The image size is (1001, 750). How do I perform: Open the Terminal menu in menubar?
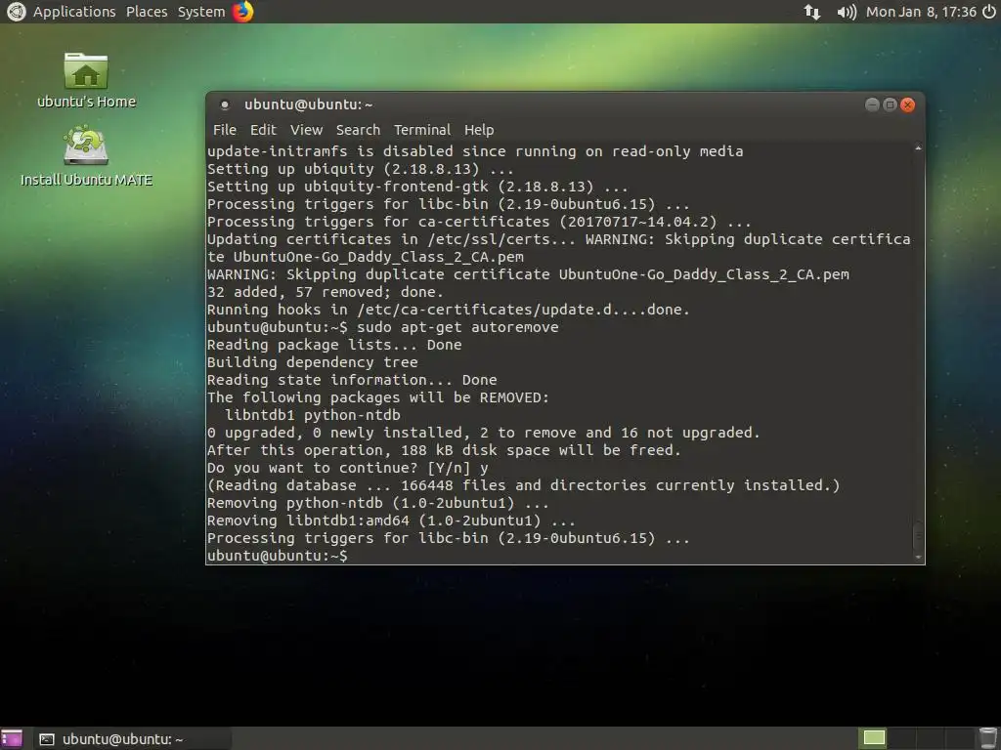point(422,130)
